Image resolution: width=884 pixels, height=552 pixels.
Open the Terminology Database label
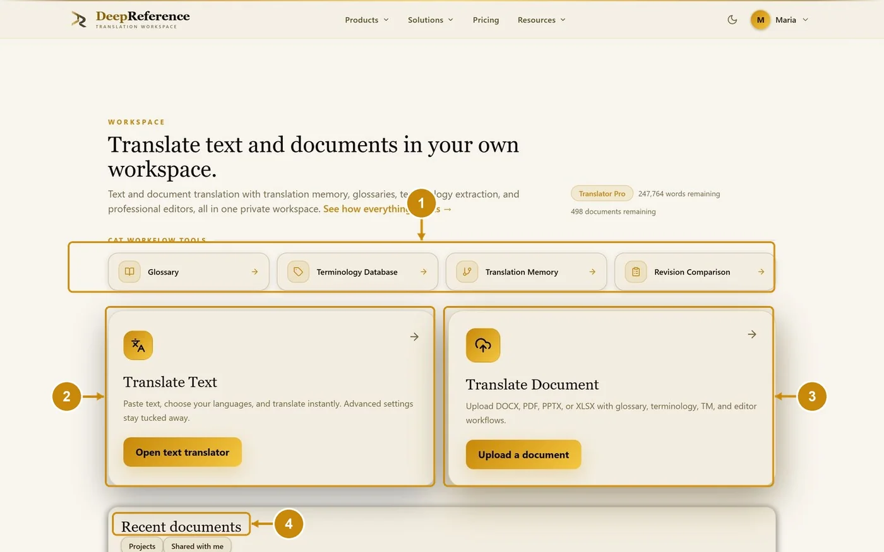pyautogui.click(x=357, y=272)
